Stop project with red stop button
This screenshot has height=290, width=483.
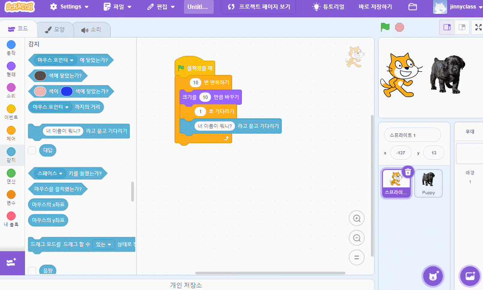pyautogui.click(x=400, y=27)
